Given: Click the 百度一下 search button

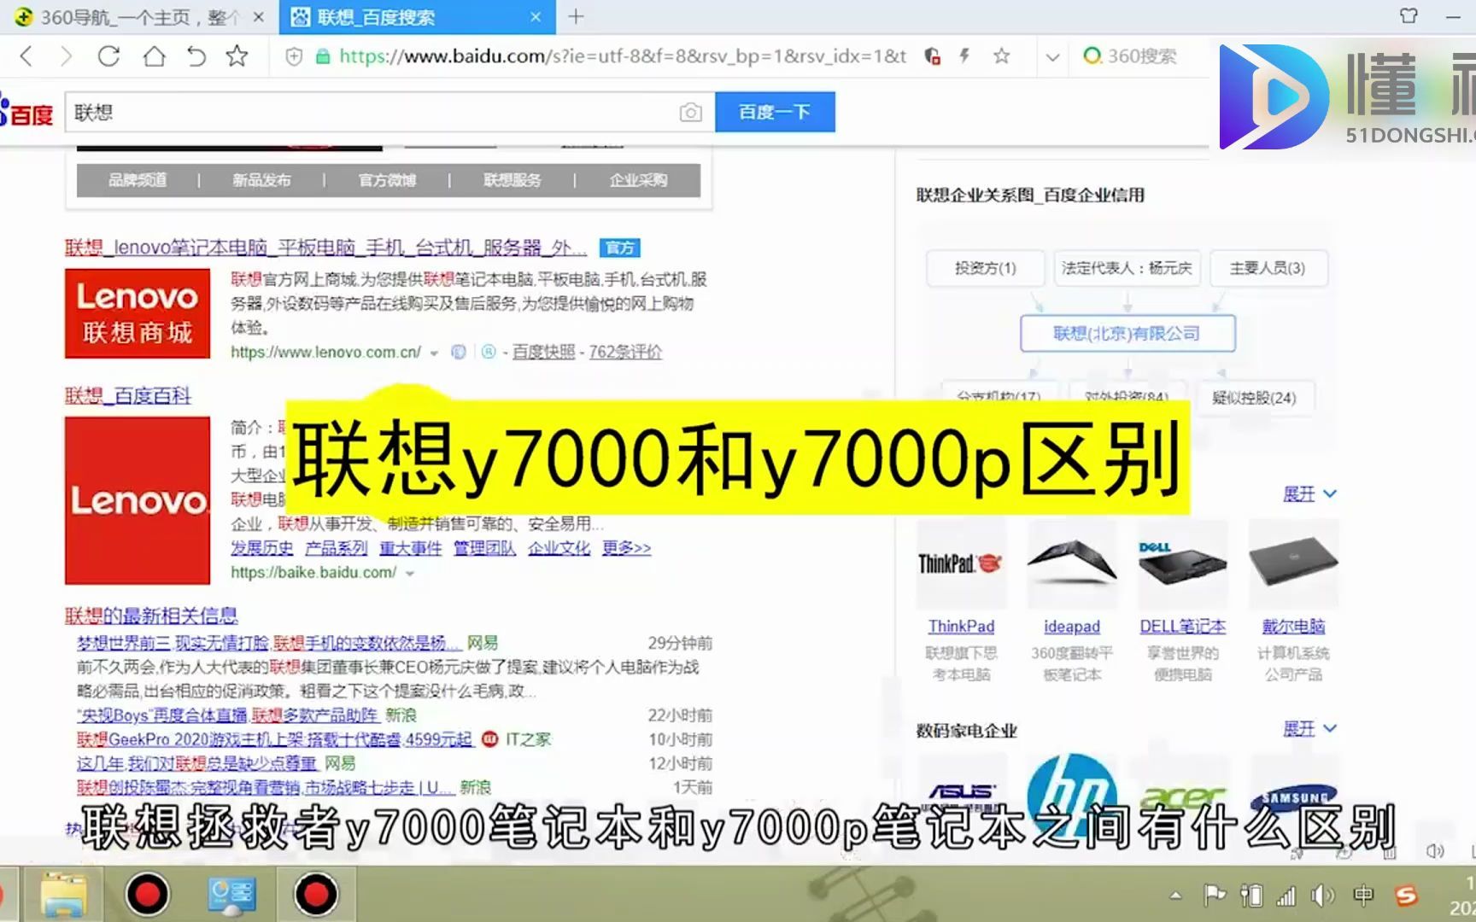Looking at the screenshot, I should pyautogui.click(x=775, y=112).
